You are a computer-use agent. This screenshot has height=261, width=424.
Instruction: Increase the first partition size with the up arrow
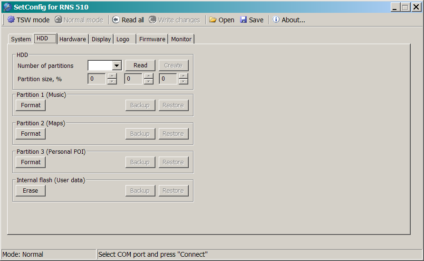[112, 76]
